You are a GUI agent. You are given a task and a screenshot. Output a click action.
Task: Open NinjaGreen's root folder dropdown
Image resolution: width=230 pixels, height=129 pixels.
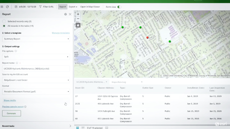(x=36, y=80)
